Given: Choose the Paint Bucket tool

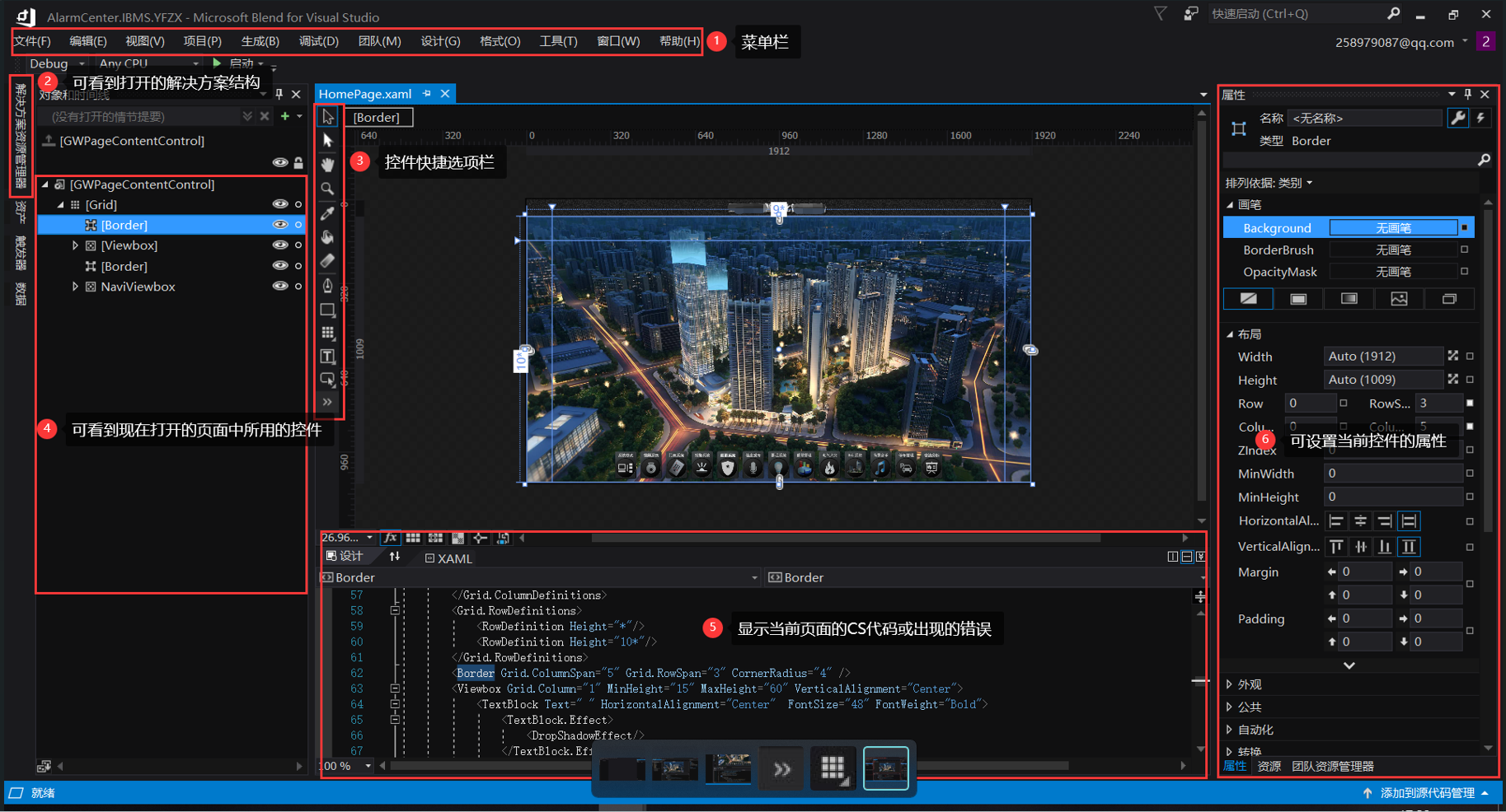Looking at the screenshot, I should click(x=327, y=237).
